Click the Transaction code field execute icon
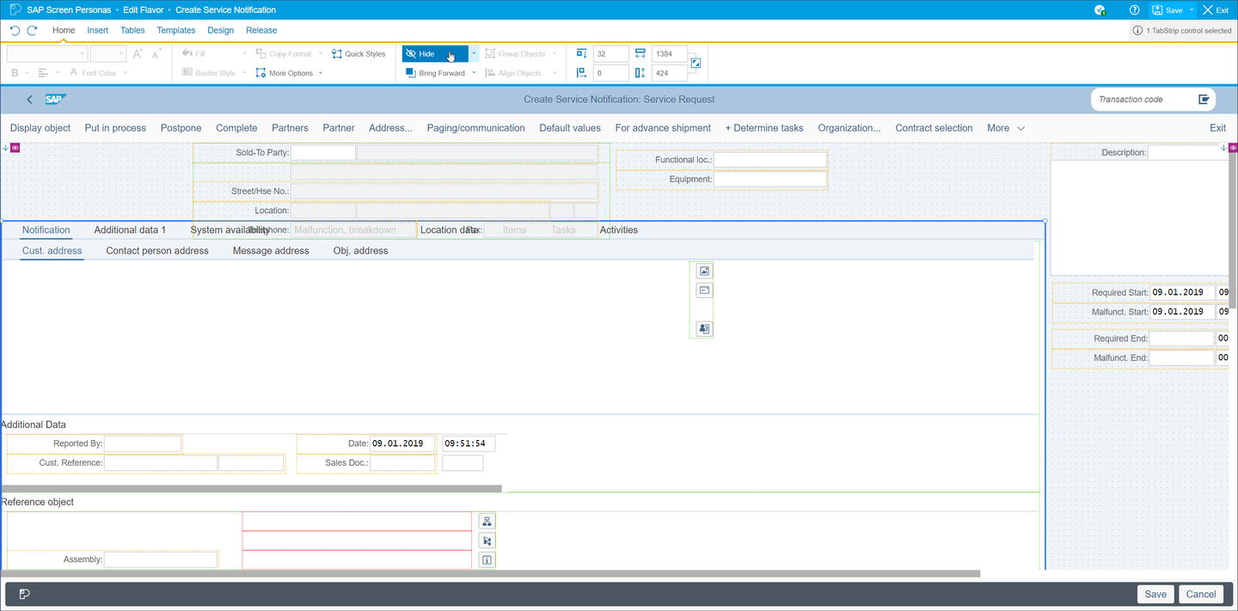The height and width of the screenshot is (611, 1238). pos(1204,100)
